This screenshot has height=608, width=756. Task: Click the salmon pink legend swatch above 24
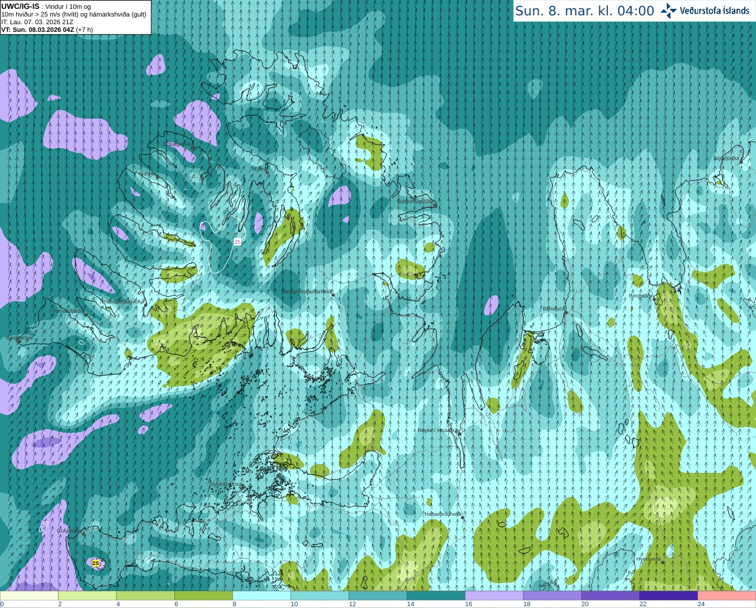727,596
